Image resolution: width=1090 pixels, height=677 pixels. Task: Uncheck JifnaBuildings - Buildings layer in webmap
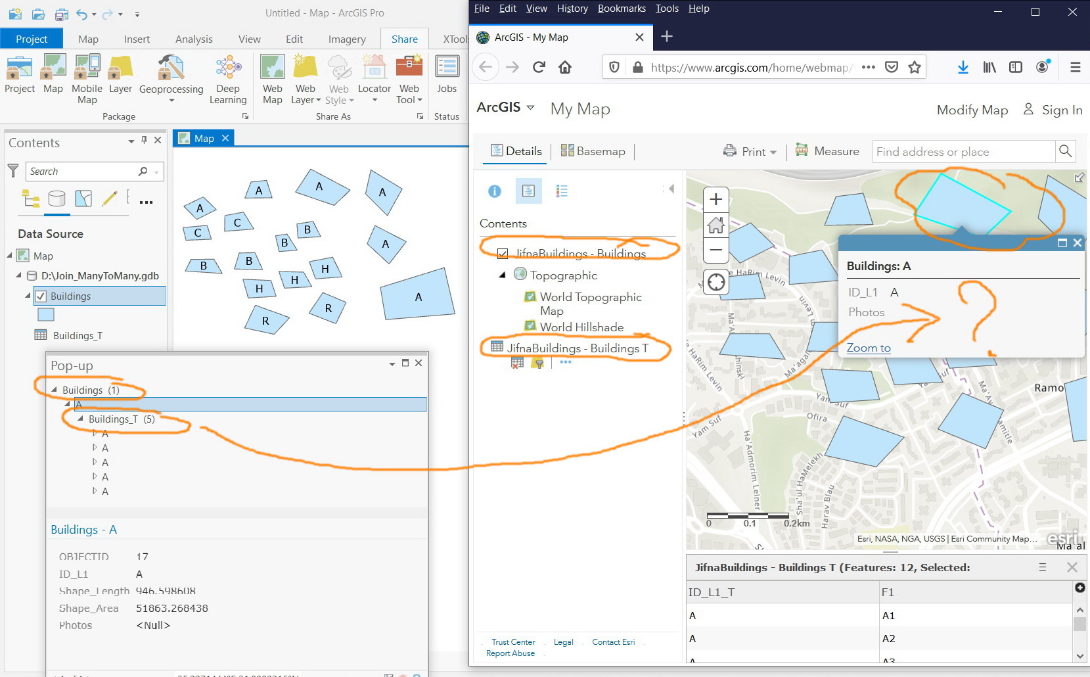pyautogui.click(x=503, y=254)
